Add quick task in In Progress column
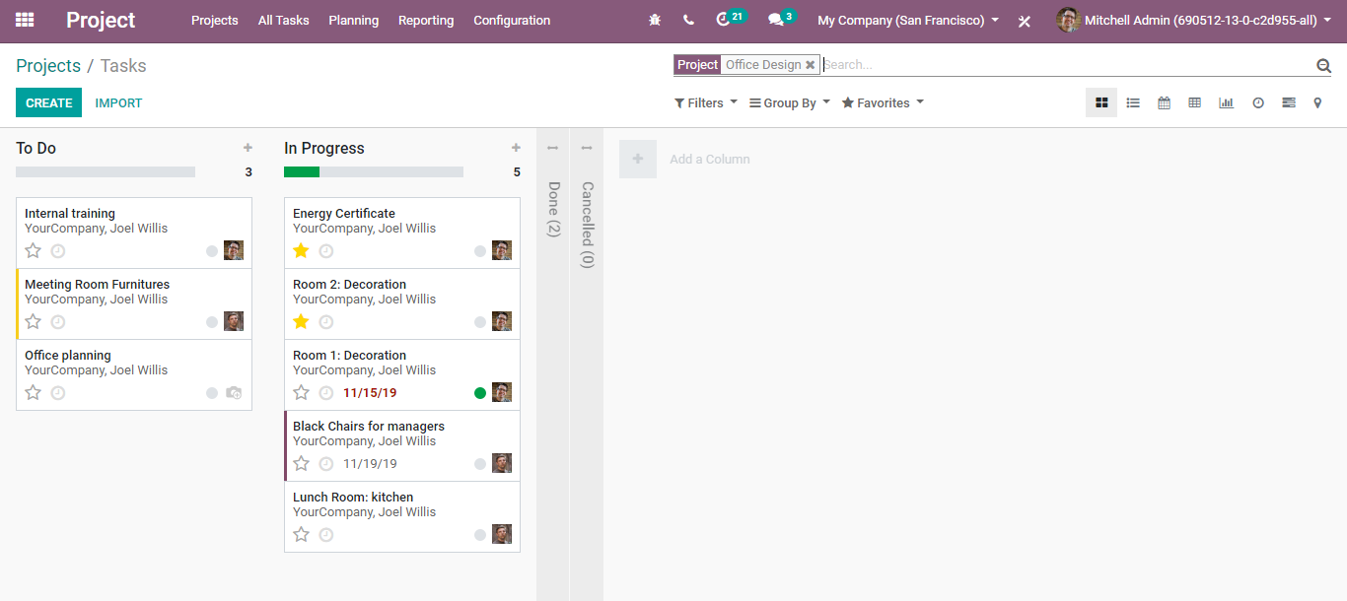 pyautogui.click(x=516, y=148)
